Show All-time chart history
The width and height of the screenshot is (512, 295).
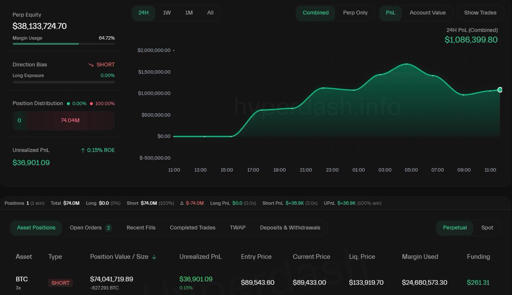(210, 13)
